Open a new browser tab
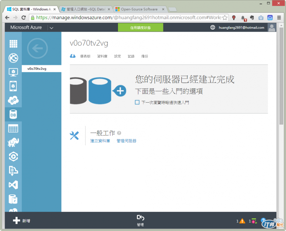The image size is (286, 231). click(172, 9)
